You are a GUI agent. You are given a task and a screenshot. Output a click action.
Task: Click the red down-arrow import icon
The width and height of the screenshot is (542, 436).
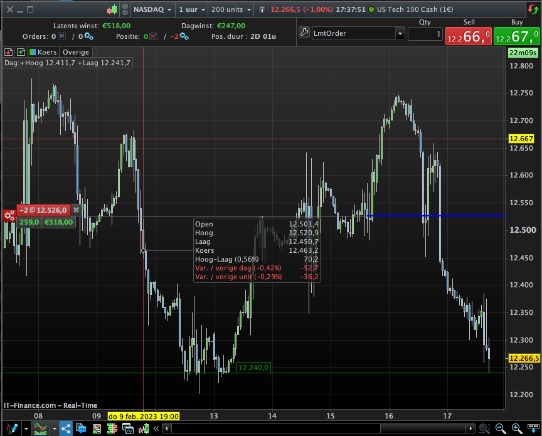click(x=9, y=52)
